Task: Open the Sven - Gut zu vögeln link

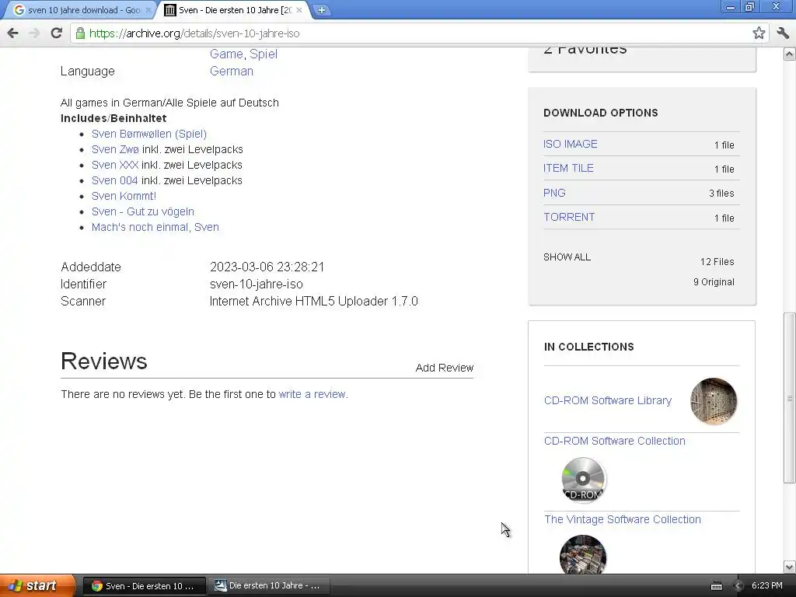Action: tap(143, 211)
